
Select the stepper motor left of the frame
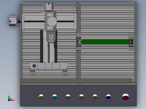point(13,21)
